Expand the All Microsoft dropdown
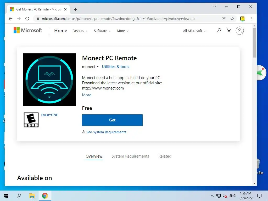268x201 pixels. 194,31
